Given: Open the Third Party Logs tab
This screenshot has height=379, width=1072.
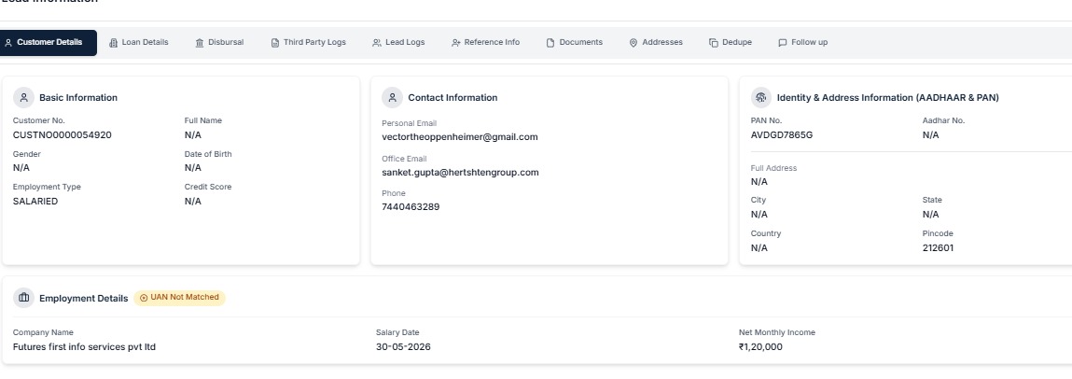Looking at the screenshot, I should pyautogui.click(x=308, y=42).
